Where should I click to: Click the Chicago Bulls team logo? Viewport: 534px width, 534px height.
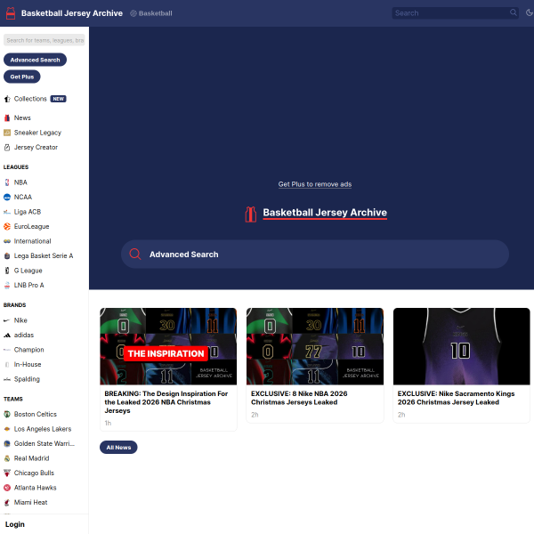7,473
